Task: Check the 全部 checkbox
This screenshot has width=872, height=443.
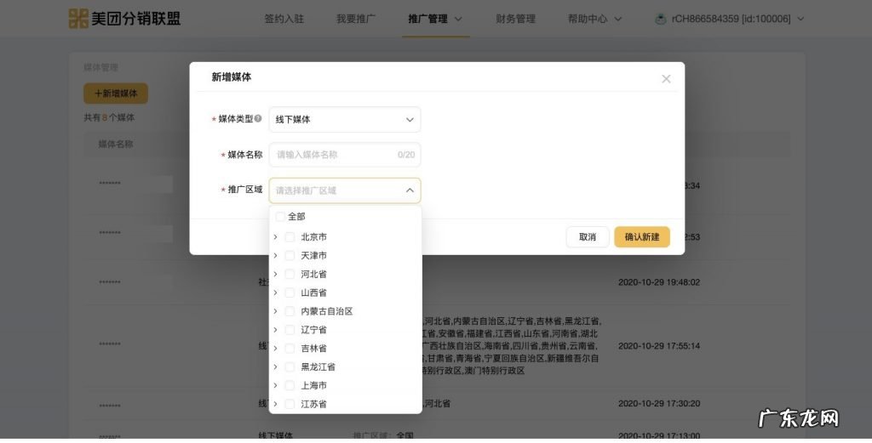Action: pos(280,217)
